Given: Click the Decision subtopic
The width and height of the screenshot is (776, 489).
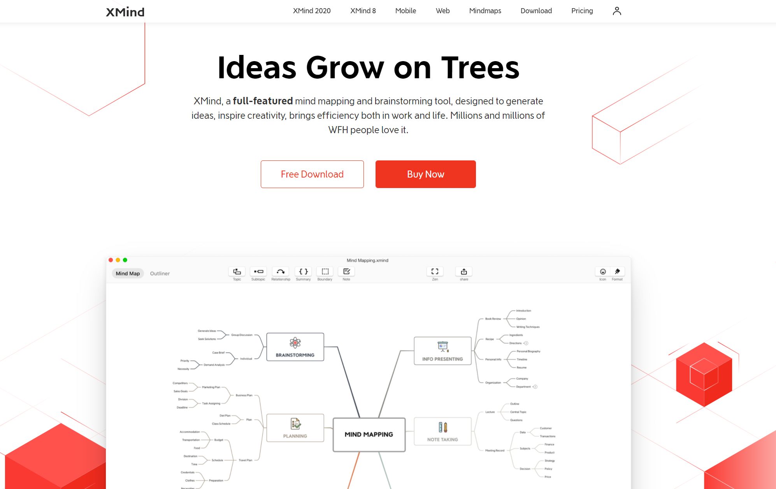Looking at the screenshot, I should tap(525, 469).
